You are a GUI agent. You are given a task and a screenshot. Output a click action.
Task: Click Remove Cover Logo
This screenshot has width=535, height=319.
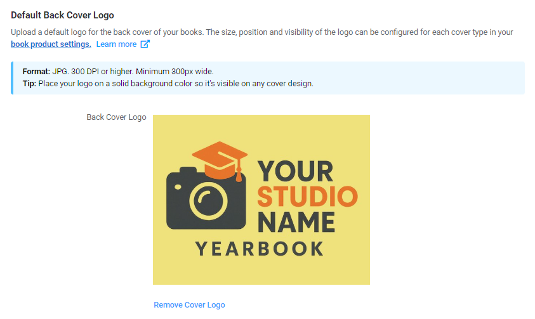tap(189, 304)
